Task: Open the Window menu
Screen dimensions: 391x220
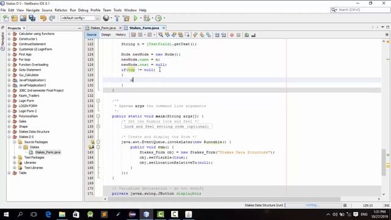Action: pyautogui.click(x=130, y=10)
